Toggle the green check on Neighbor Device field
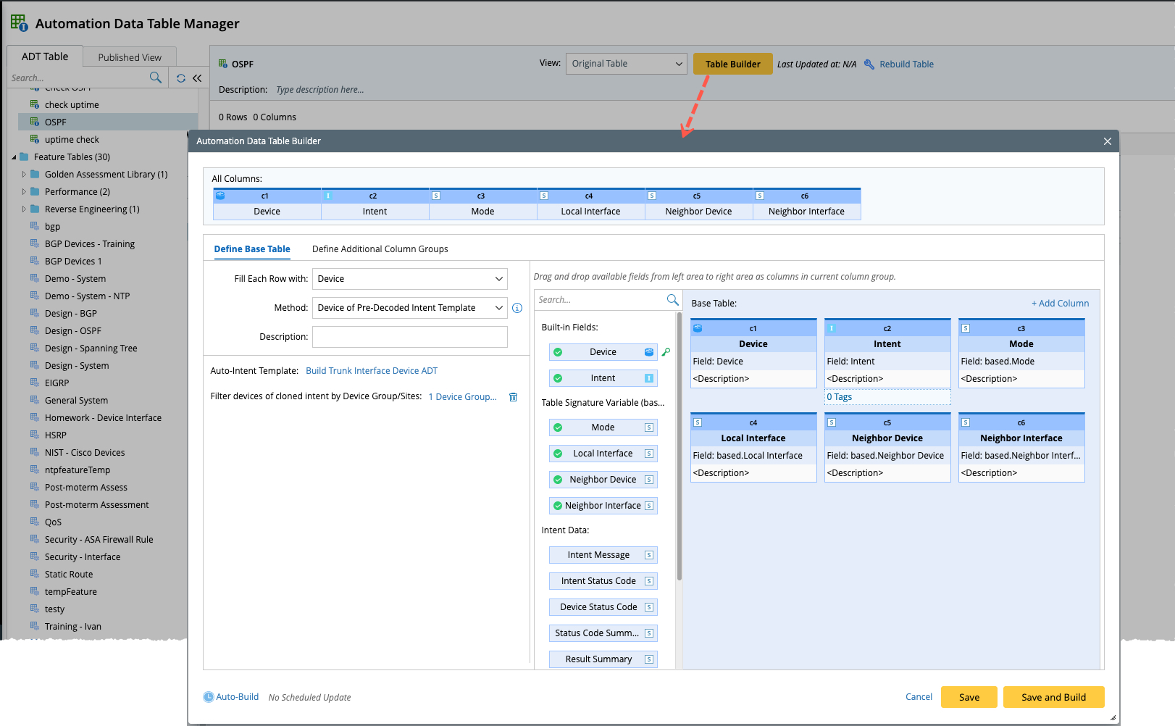The width and height of the screenshot is (1175, 726). click(x=558, y=480)
